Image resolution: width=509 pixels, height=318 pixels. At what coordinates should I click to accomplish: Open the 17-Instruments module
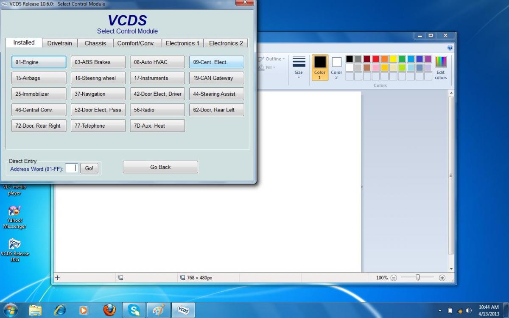[157, 78]
